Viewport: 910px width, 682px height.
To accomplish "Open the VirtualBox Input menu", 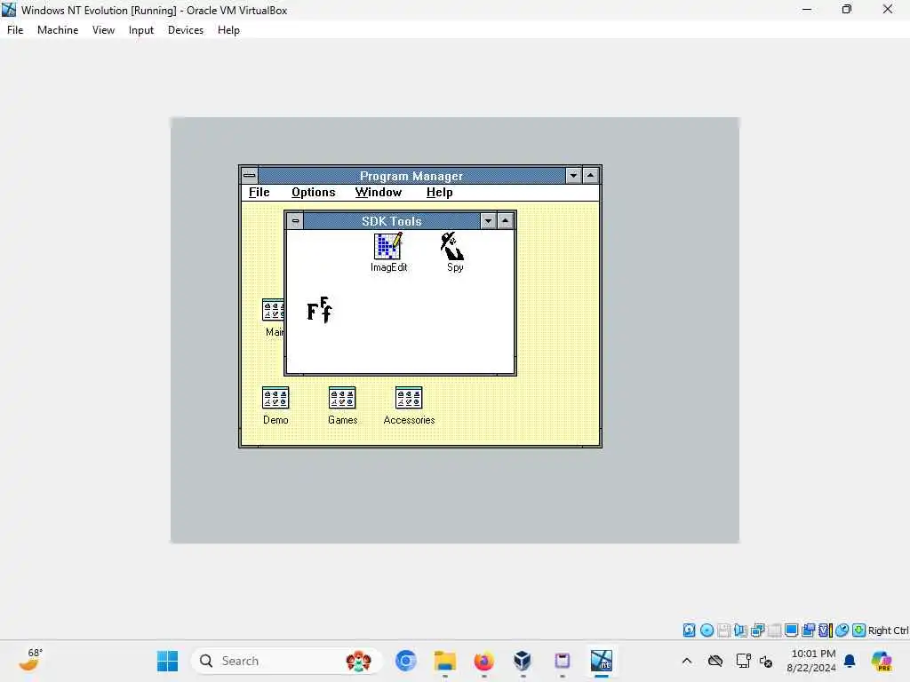I will click(141, 30).
